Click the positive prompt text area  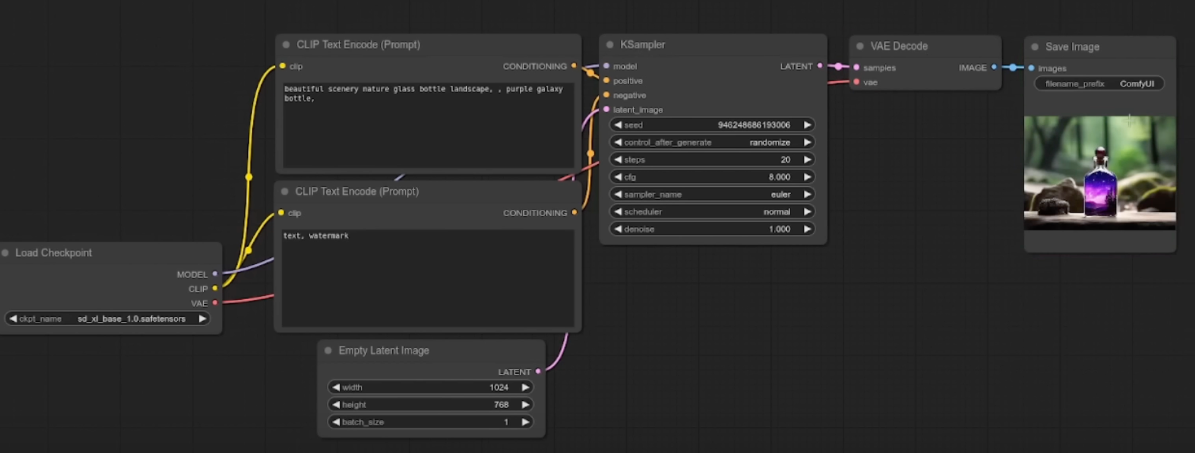pos(429,125)
